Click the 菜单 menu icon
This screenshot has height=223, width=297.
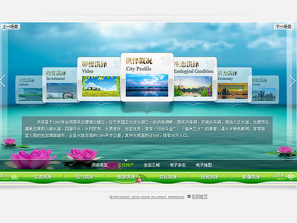[x=291, y=177]
